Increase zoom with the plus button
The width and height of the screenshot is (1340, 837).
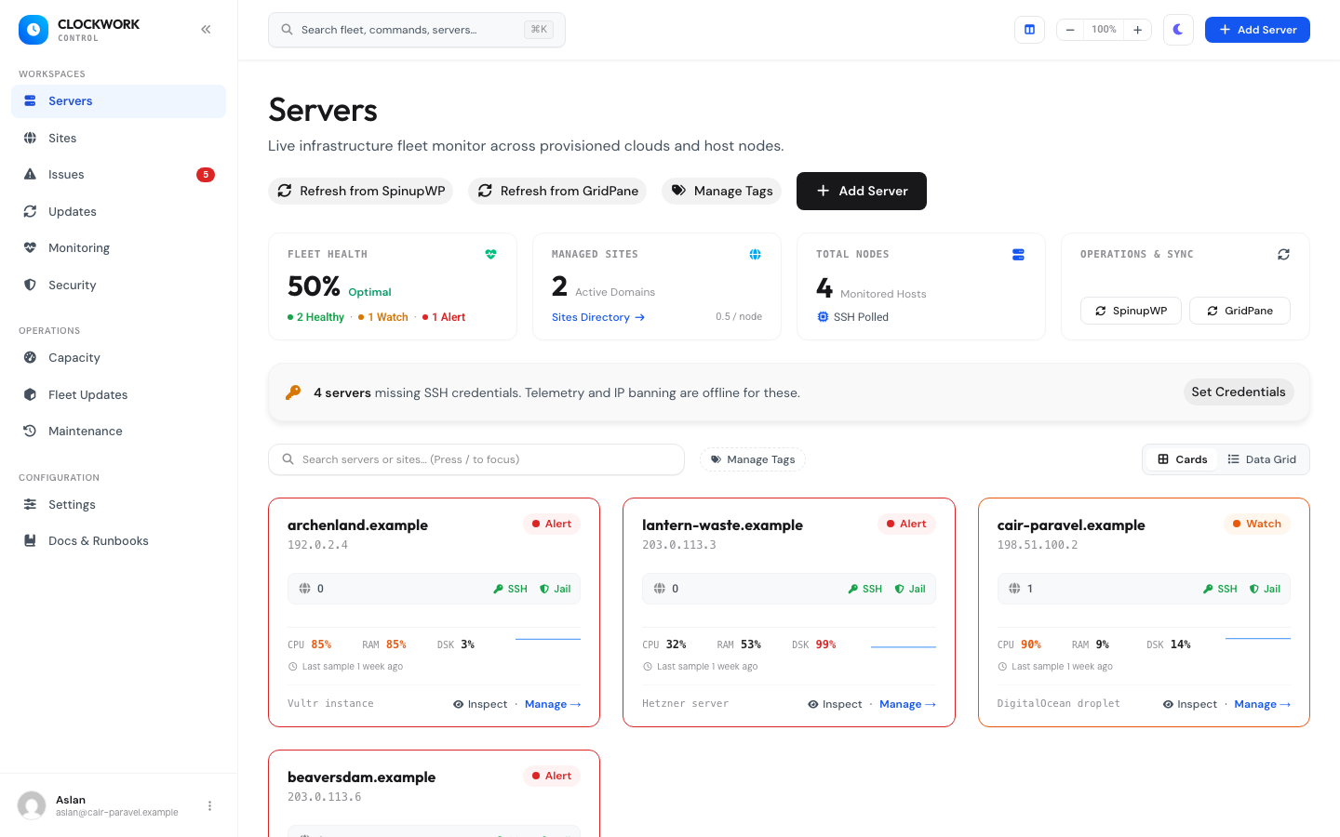point(1137,30)
